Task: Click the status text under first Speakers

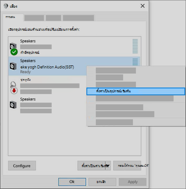Action: tap(30, 53)
